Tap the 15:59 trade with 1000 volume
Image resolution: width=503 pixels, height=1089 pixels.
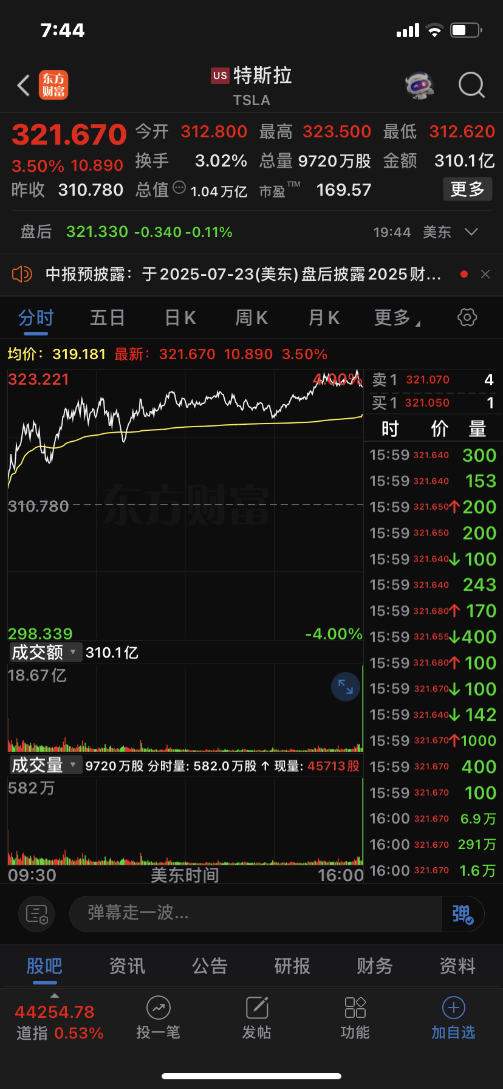(x=433, y=741)
